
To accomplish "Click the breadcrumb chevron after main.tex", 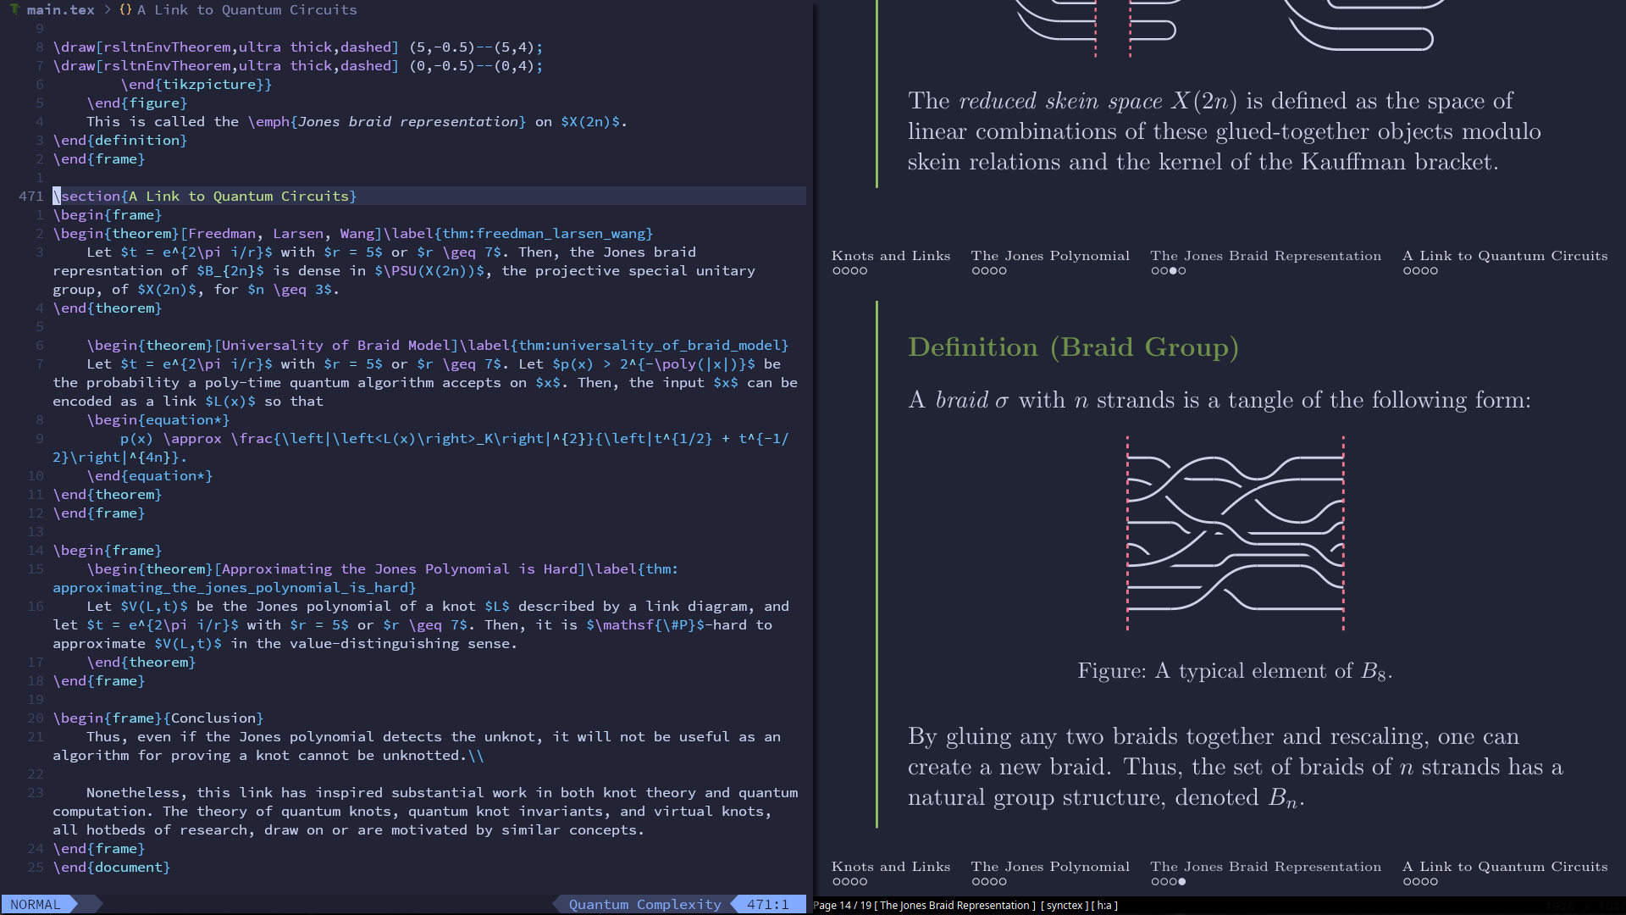I will click(x=108, y=10).
